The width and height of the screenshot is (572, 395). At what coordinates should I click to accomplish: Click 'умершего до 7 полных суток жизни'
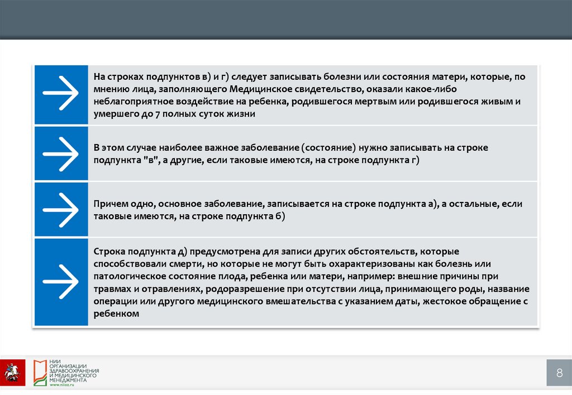174,114
